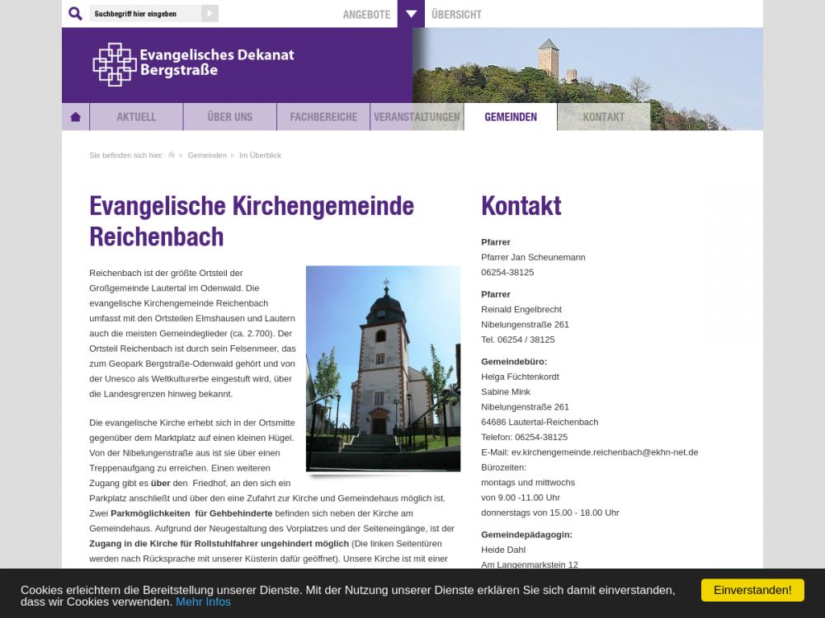Click the magnifying glass search icon
This screenshot has width=825, height=618.
75,13
